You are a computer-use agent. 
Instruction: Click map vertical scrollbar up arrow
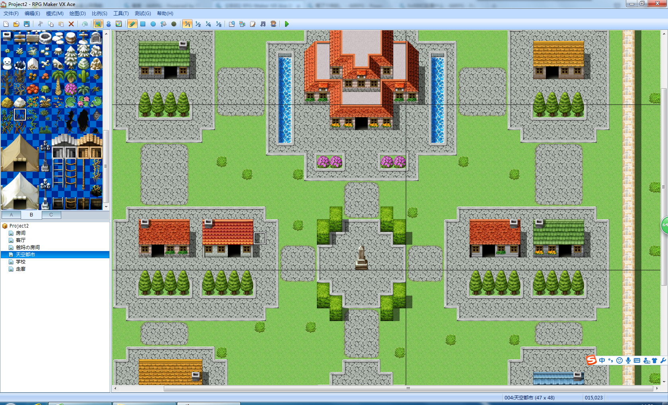pos(664,34)
